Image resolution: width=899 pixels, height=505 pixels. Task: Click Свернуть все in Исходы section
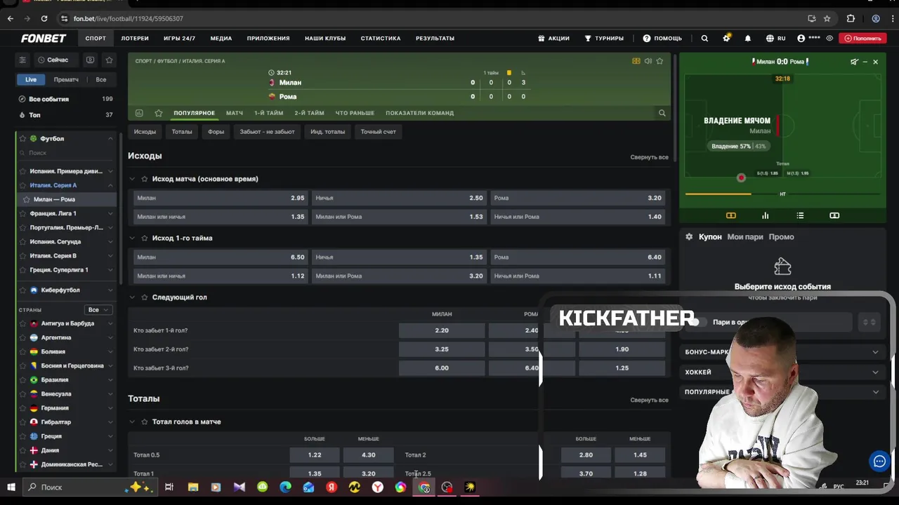(649, 157)
